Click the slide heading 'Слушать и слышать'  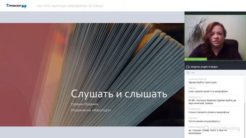click(x=119, y=94)
